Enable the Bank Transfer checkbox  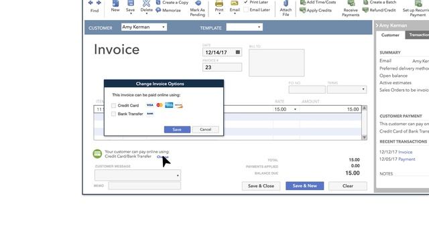[x=113, y=114]
